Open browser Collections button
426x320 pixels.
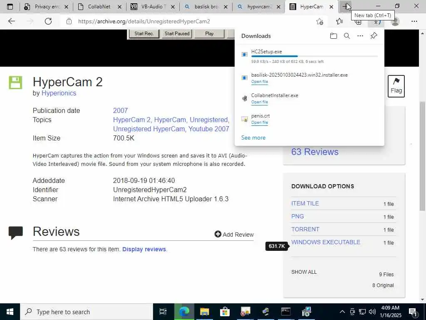(x=358, y=22)
